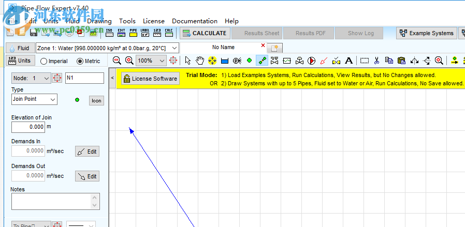Select the arrow pointer selection tool

(x=188, y=60)
